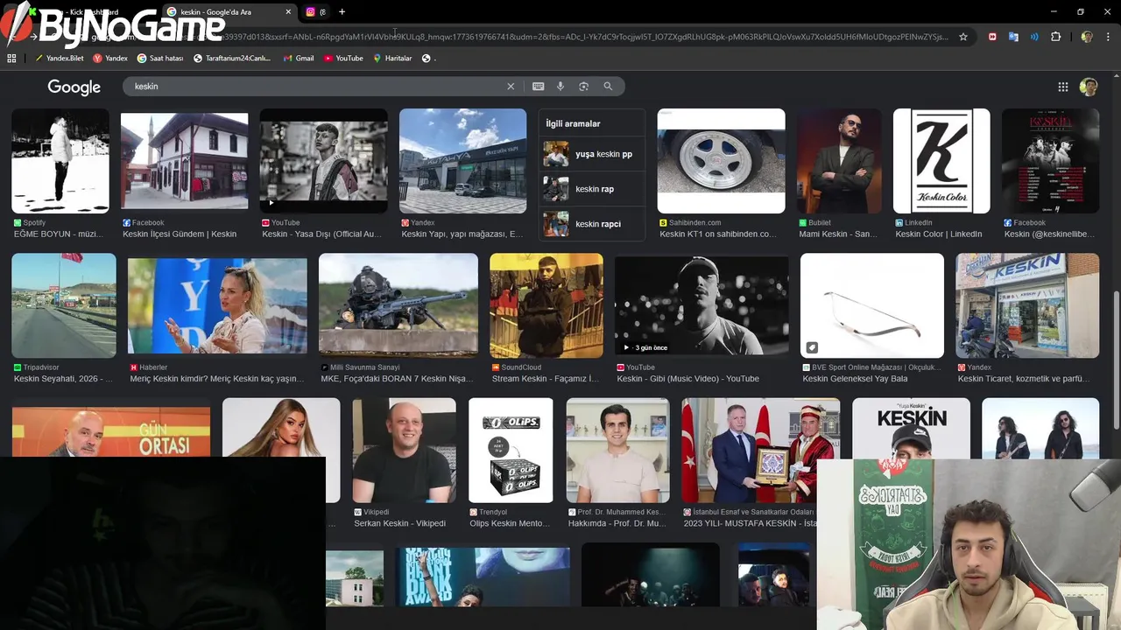The width and height of the screenshot is (1121, 630).
Task: Select related search keskin rapci
Action: pos(592,224)
